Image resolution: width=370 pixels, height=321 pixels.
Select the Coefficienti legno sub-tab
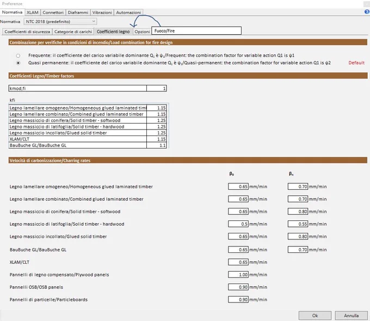pos(113,32)
